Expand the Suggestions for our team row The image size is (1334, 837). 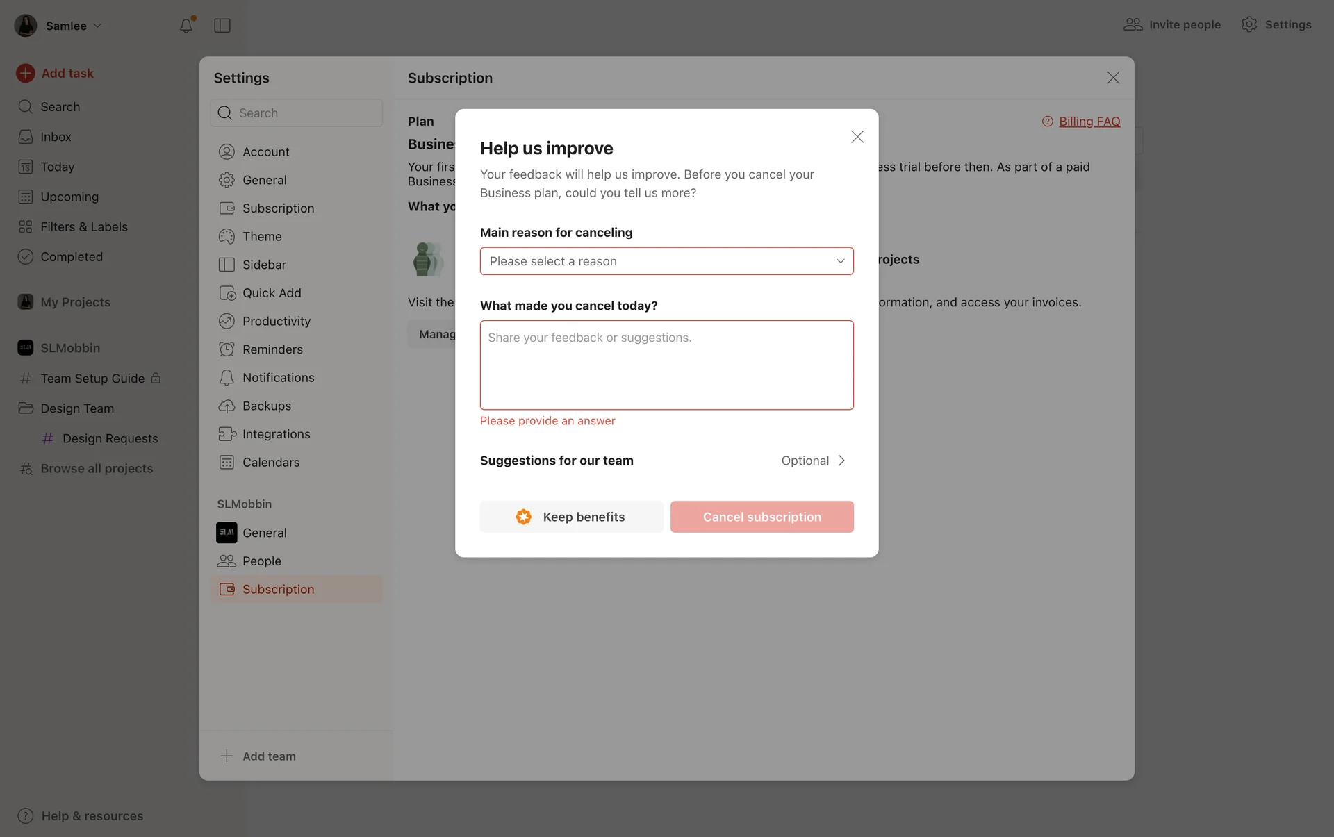coord(666,461)
